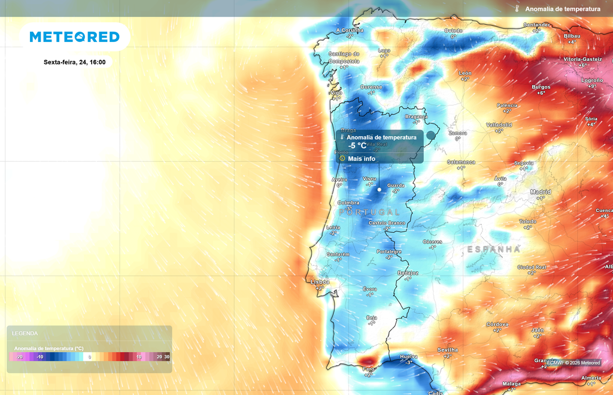Click the PORTUGAL country label
Viewport: 613px width, 395px height.
pos(369,212)
